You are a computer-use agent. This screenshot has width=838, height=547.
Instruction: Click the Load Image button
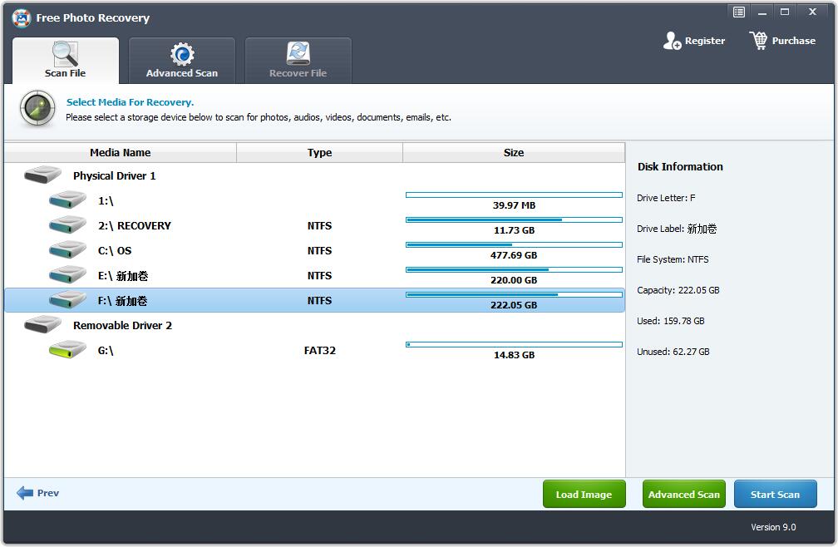point(584,494)
